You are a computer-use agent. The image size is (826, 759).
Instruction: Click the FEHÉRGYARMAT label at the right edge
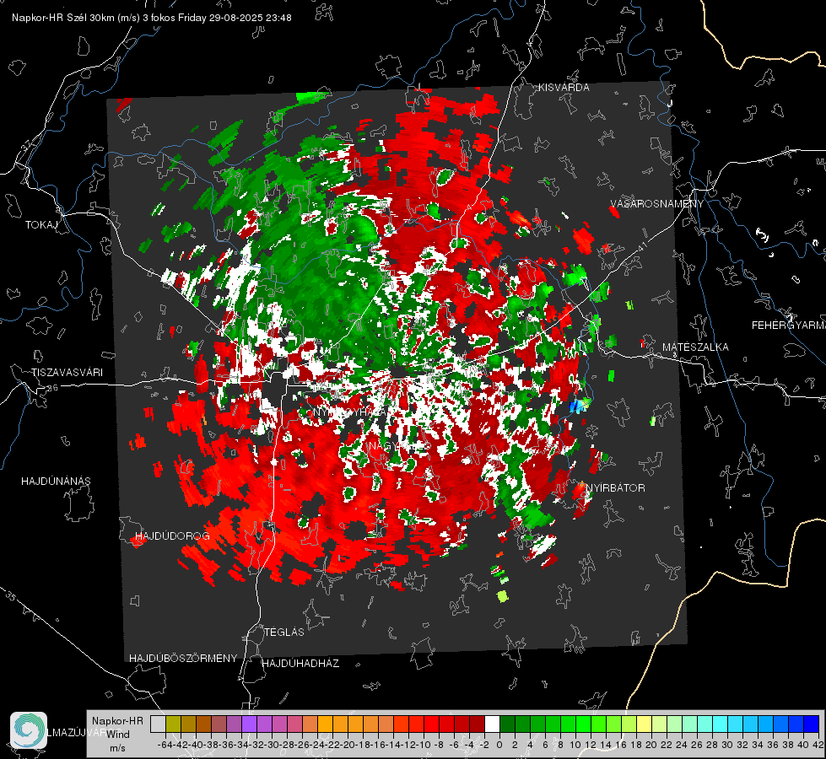point(789,326)
